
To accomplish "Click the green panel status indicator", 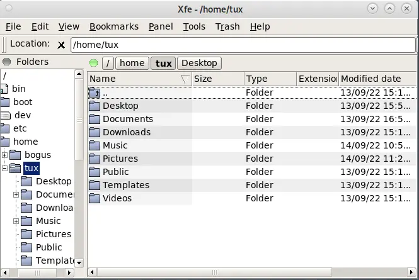I will pos(94,63).
